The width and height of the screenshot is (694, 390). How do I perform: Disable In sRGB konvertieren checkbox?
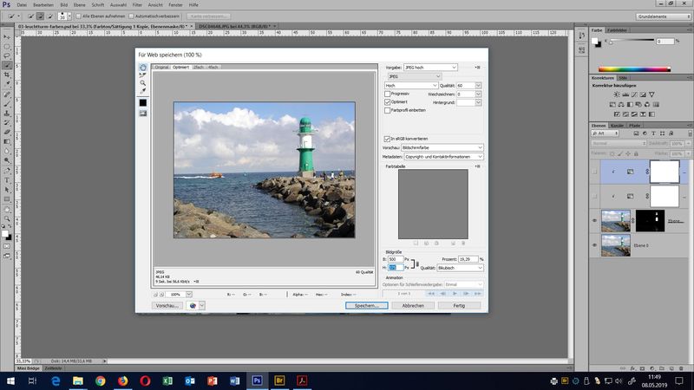click(x=388, y=139)
